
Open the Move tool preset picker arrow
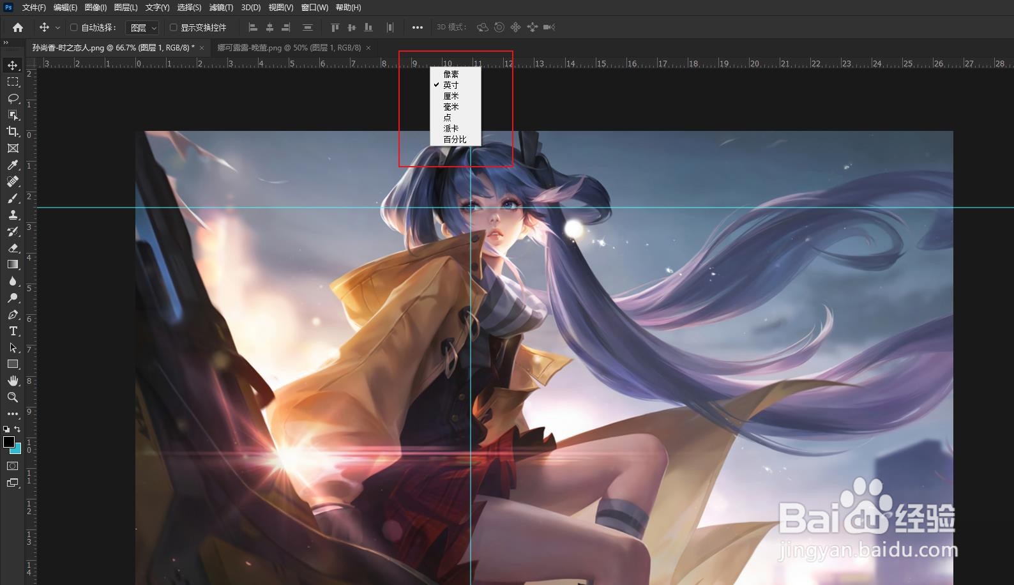coord(57,27)
